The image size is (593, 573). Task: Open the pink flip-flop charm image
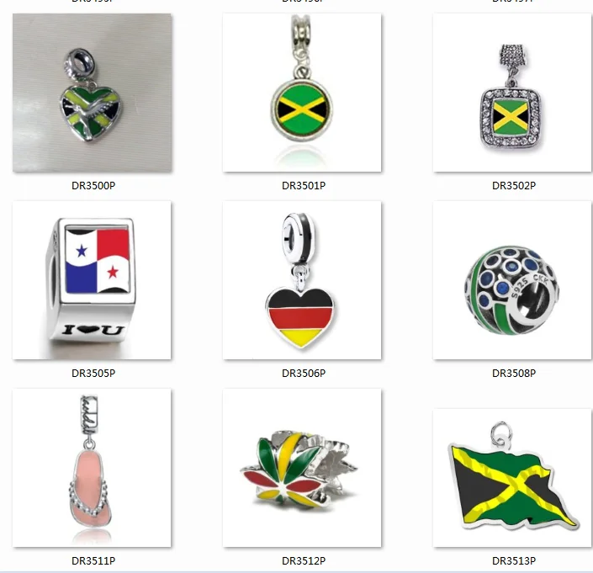point(92,468)
